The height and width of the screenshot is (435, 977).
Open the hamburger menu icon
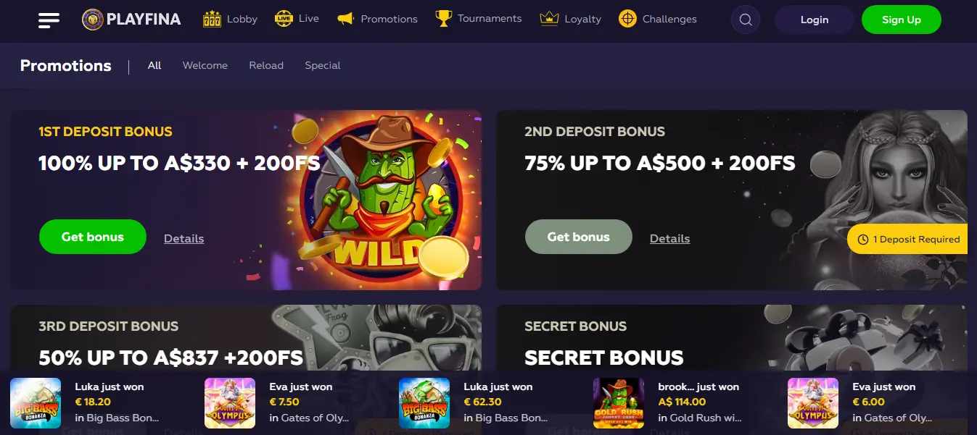click(x=49, y=20)
